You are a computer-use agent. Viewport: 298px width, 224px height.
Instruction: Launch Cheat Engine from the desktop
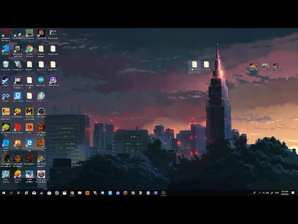pos(18,35)
